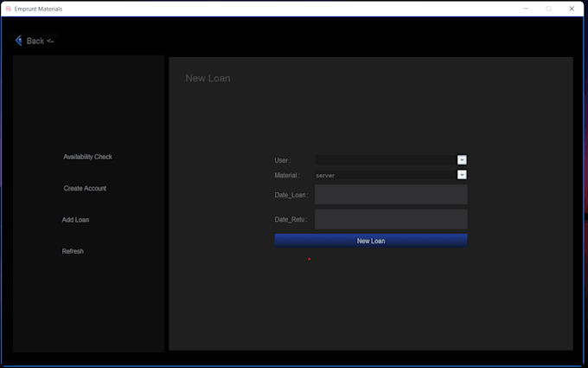Image resolution: width=588 pixels, height=368 pixels.
Task: Minimize the Emprunt Materials window
Action: [x=526, y=9]
